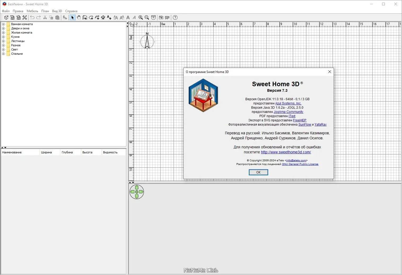Open the Файл menu
Image resolution: width=402 pixels, height=275 pixels.
tap(6, 11)
